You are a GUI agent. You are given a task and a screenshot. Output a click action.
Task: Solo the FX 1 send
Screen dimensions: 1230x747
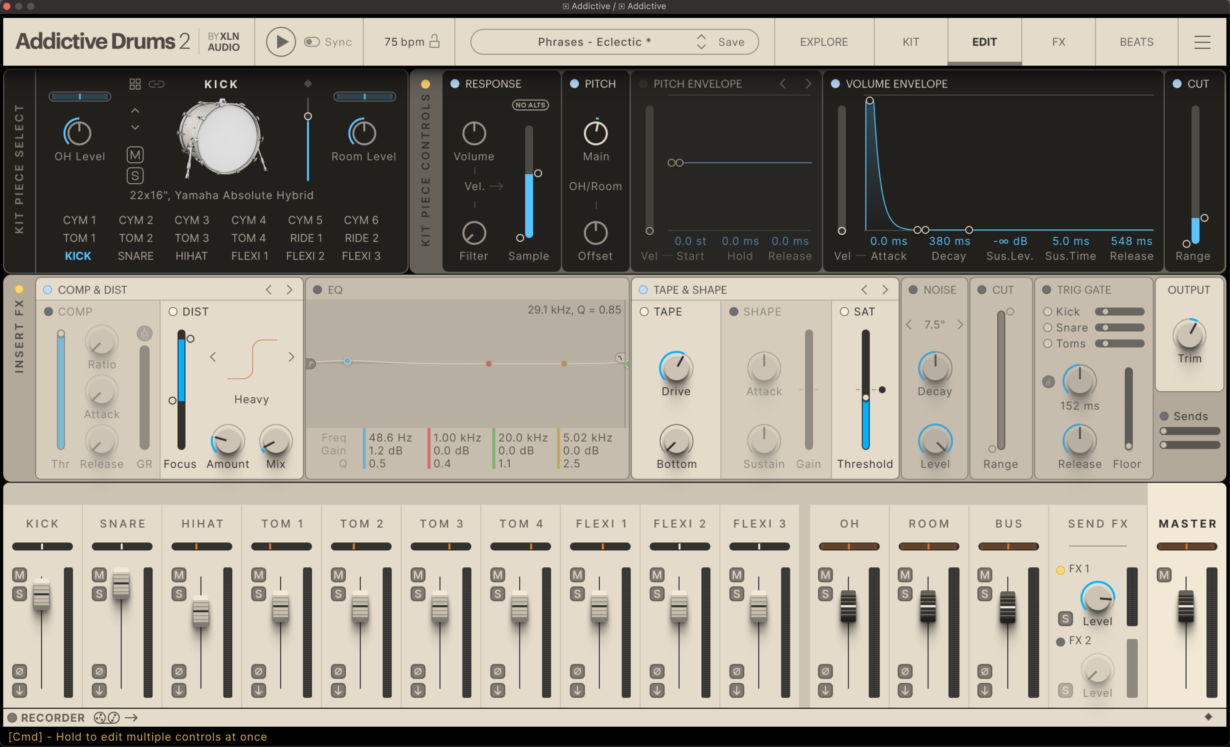pyautogui.click(x=1065, y=619)
